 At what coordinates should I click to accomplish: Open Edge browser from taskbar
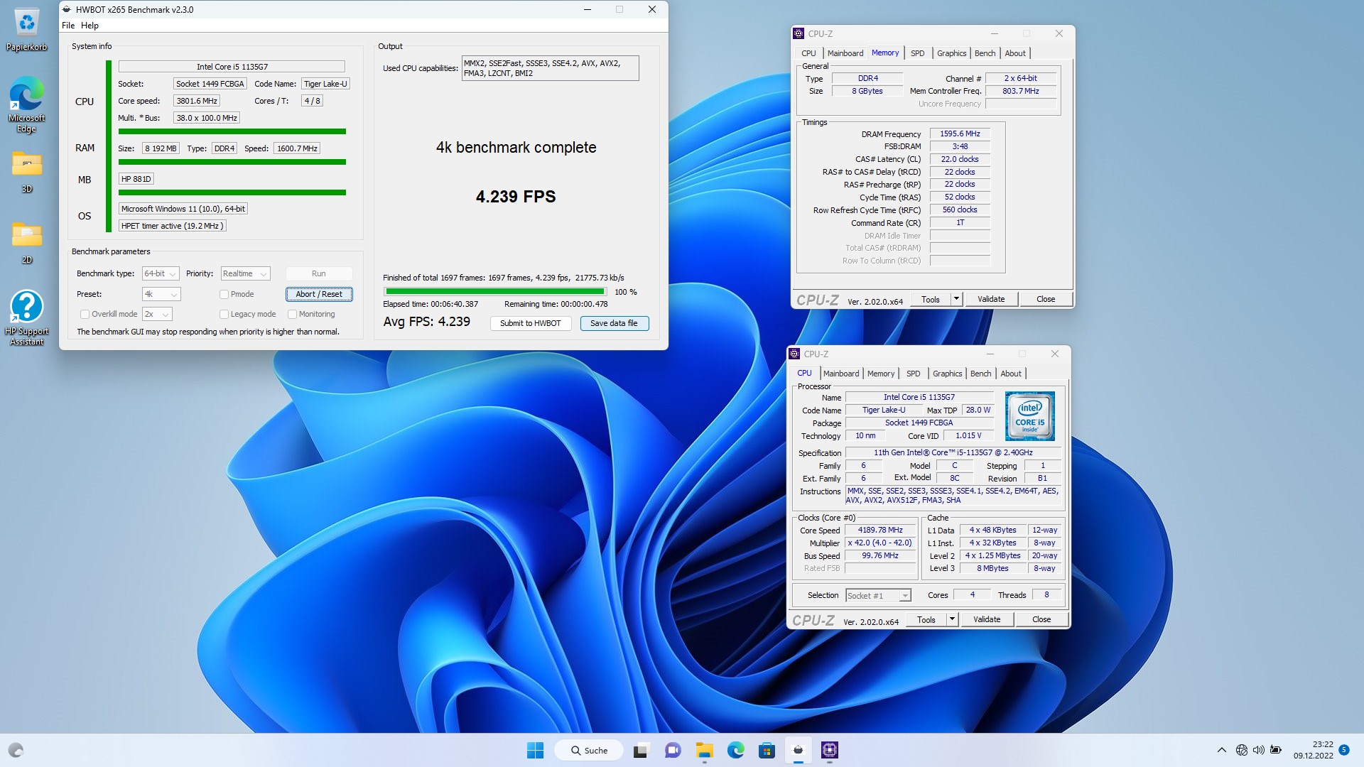735,750
